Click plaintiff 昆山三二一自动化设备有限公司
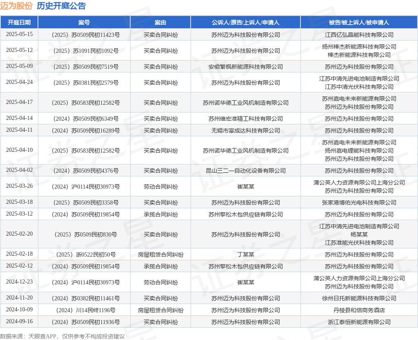418x340 pixels. 245,171
